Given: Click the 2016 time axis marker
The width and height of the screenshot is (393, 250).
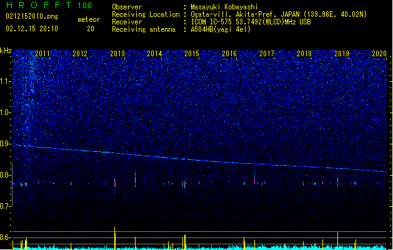Looking at the screenshot, I should click(x=229, y=53).
